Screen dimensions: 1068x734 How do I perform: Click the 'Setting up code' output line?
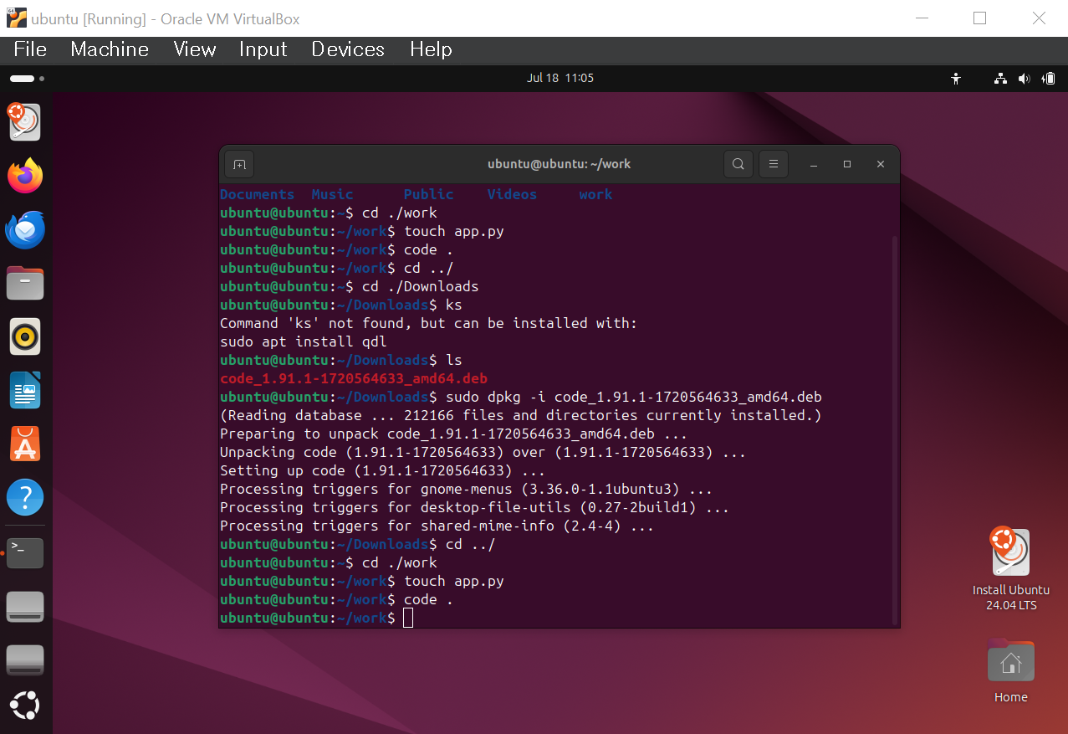(383, 470)
